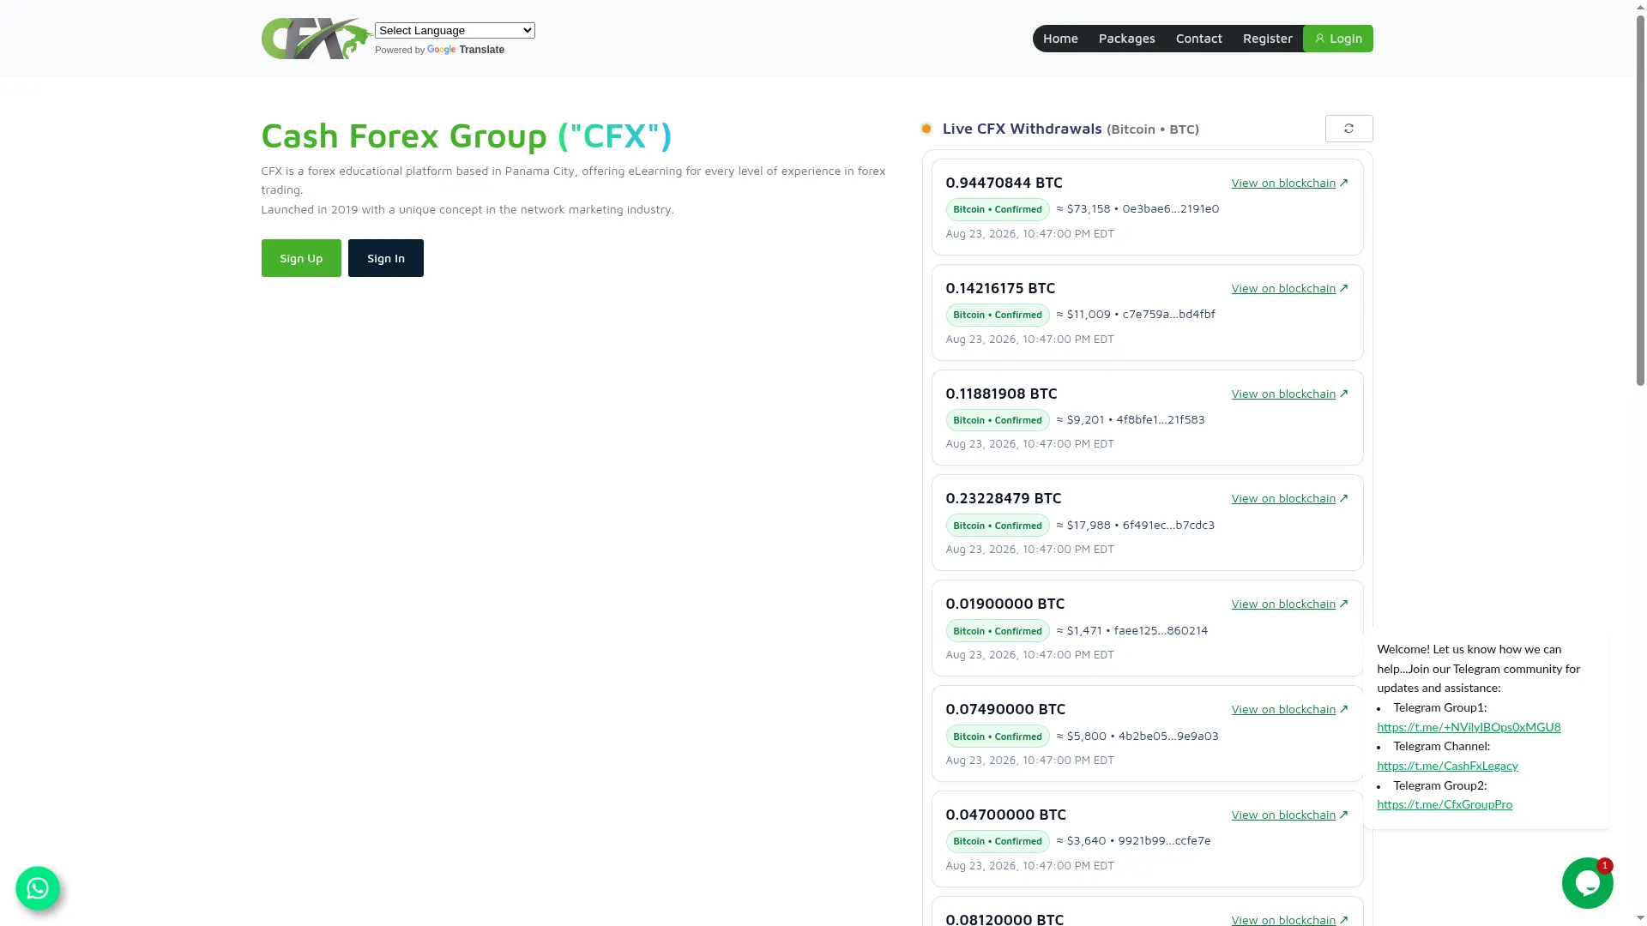
Task: Click the 0.11881908 BTC amount
Action: pos(1001,394)
